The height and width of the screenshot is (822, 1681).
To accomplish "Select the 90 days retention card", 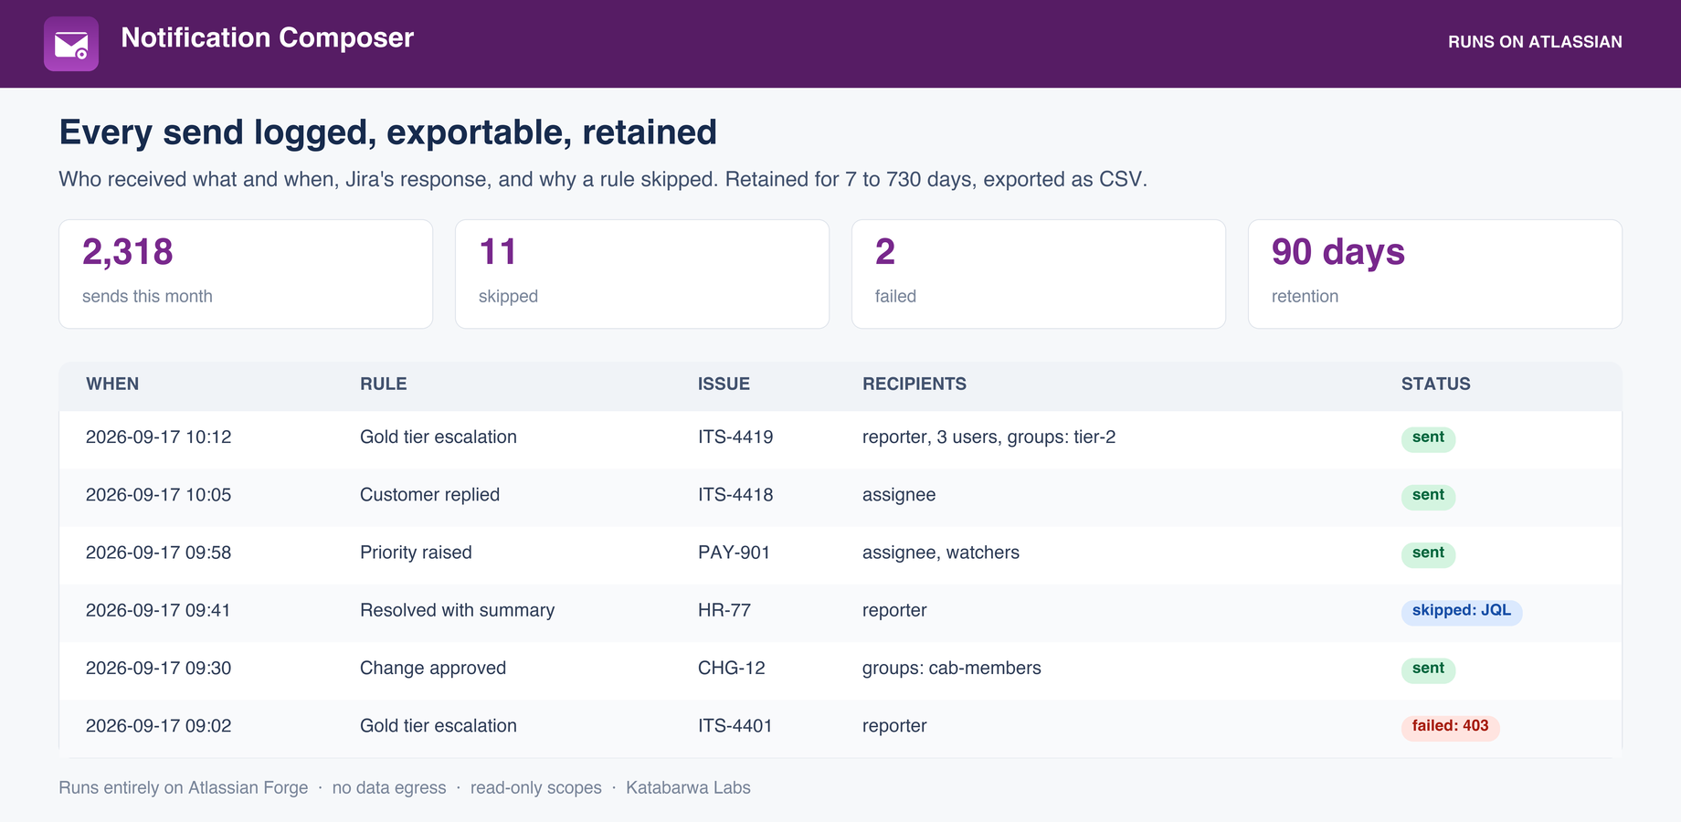I will (x=1435, y=274).
